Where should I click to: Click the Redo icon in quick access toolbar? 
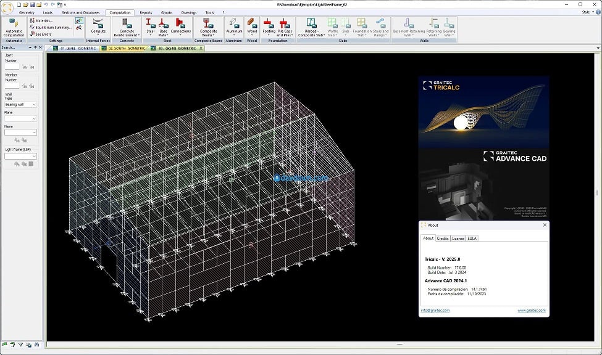(x=52, y=4)
